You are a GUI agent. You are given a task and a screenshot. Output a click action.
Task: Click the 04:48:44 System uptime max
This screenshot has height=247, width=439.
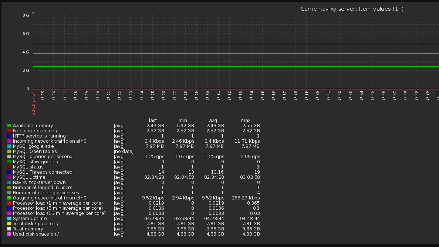tap(250, 219)
